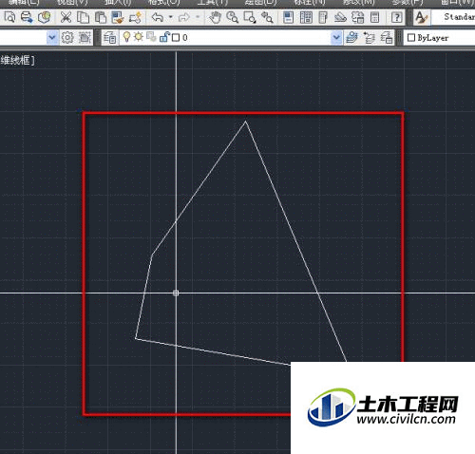Open the Tool Palettes window icon
475x454 pixels.
click(323, 17)
